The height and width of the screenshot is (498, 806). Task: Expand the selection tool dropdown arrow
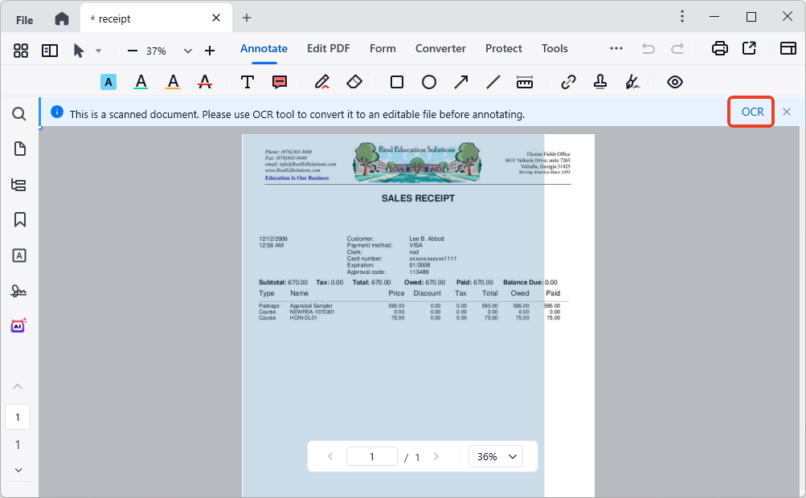(98, 50)
